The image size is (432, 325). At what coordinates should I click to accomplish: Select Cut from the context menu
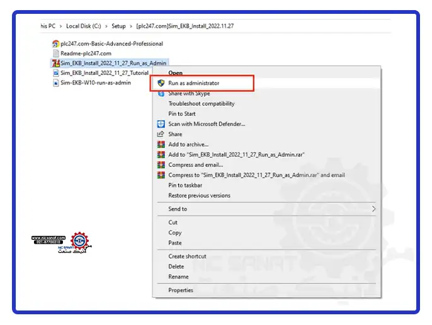coord(173,222)
